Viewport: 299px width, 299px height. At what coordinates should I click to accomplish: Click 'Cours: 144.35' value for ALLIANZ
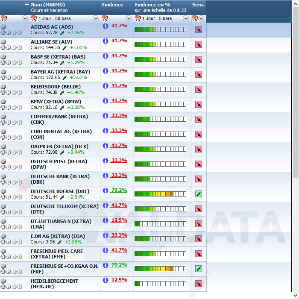tap(45, 47)
